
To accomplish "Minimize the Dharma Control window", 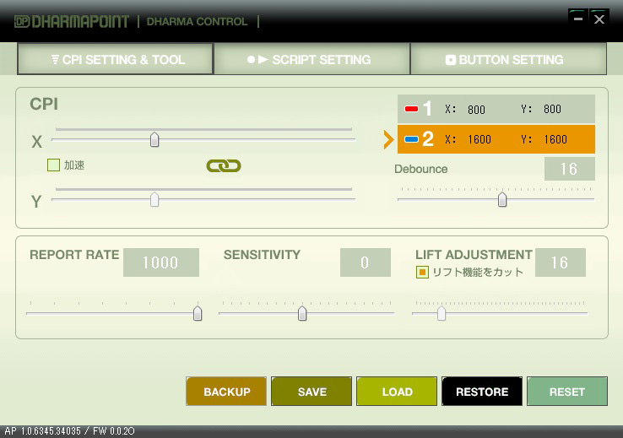I will pos(578,19).
